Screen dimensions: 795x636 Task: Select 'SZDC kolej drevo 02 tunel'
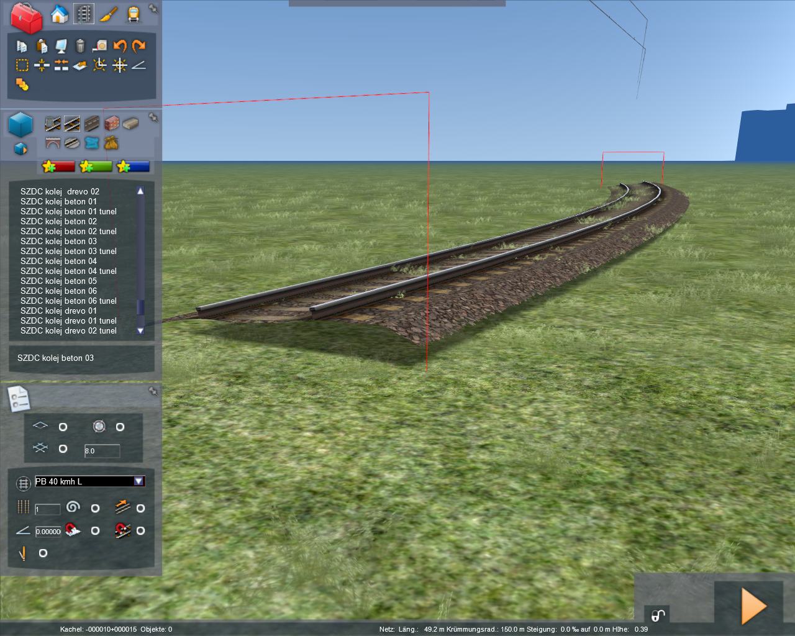click(68, 330)
